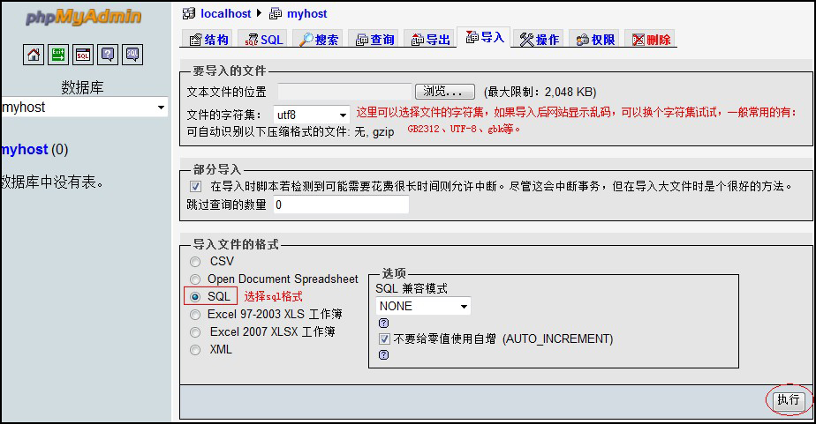Open the myhost database dropdown
This screenshot has height=424, width=816.
pos(85,108)
